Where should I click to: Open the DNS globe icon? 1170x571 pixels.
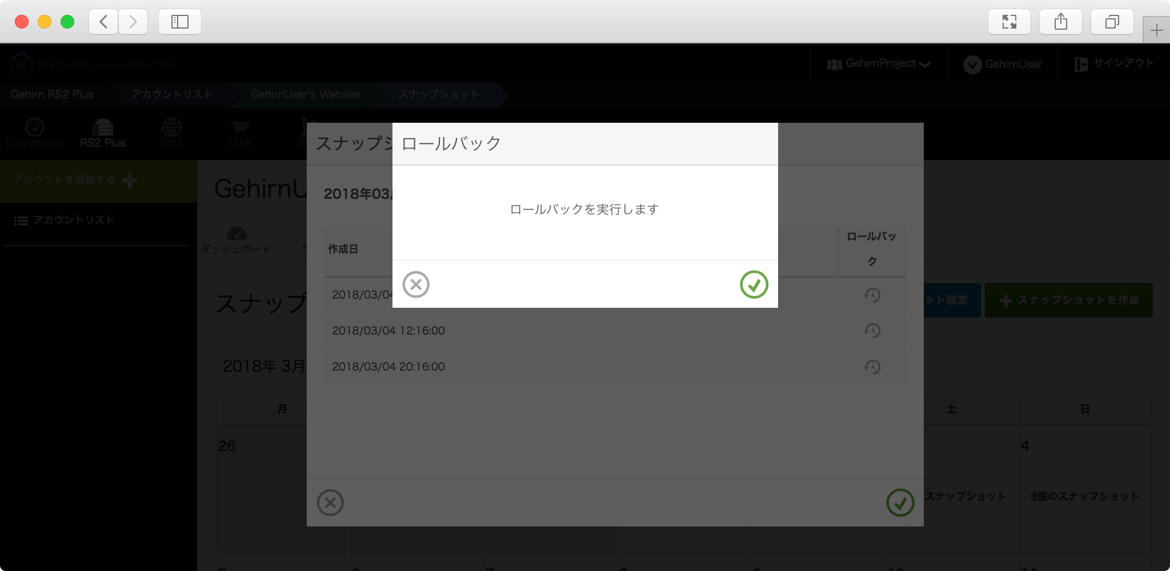point(171,133)
